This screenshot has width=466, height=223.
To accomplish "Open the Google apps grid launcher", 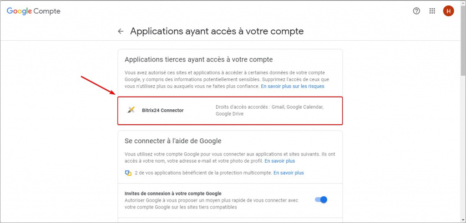I will click(x=432, y=11).
